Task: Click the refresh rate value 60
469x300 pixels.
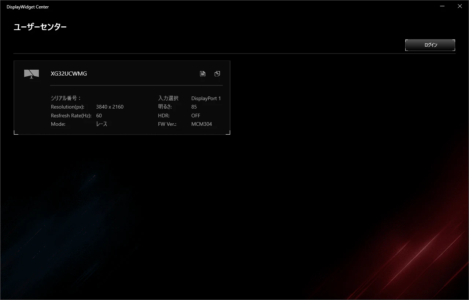Action: pos(99,116)
